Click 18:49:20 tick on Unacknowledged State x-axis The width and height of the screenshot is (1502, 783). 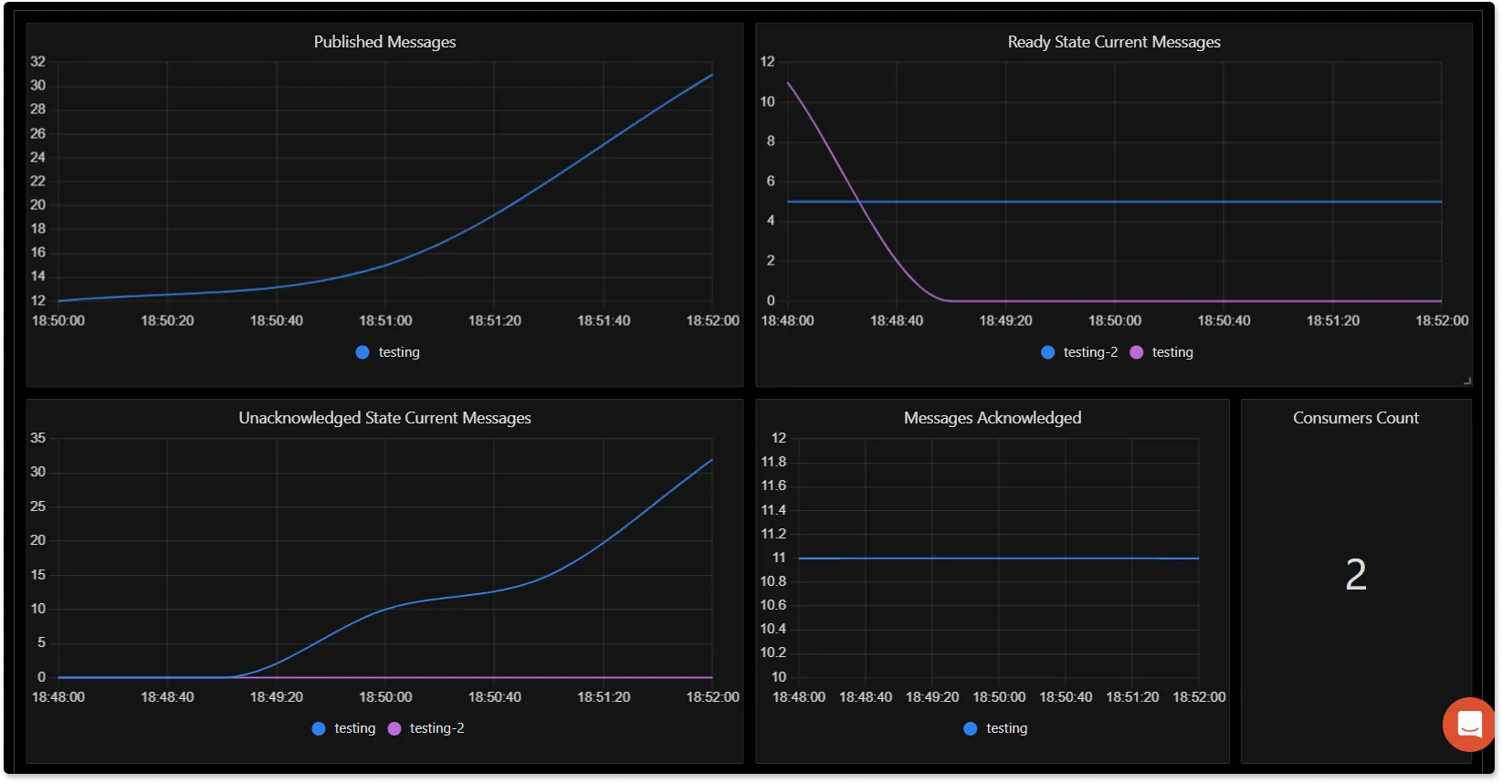pyautogui.click(x=277, y=697)
